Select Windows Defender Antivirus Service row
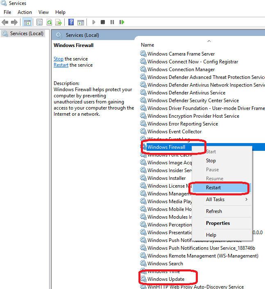Viewport: 265px width, 289px height. tap(186, 92)
